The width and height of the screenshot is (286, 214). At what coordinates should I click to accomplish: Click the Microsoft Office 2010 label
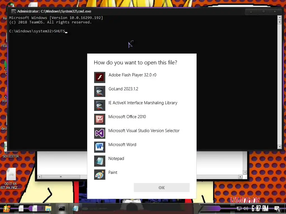point(127,117)
